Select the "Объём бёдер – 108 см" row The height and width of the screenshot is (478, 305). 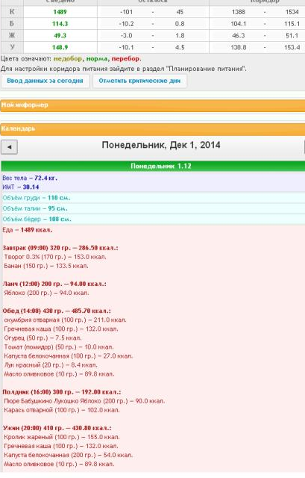coord(37,219)
